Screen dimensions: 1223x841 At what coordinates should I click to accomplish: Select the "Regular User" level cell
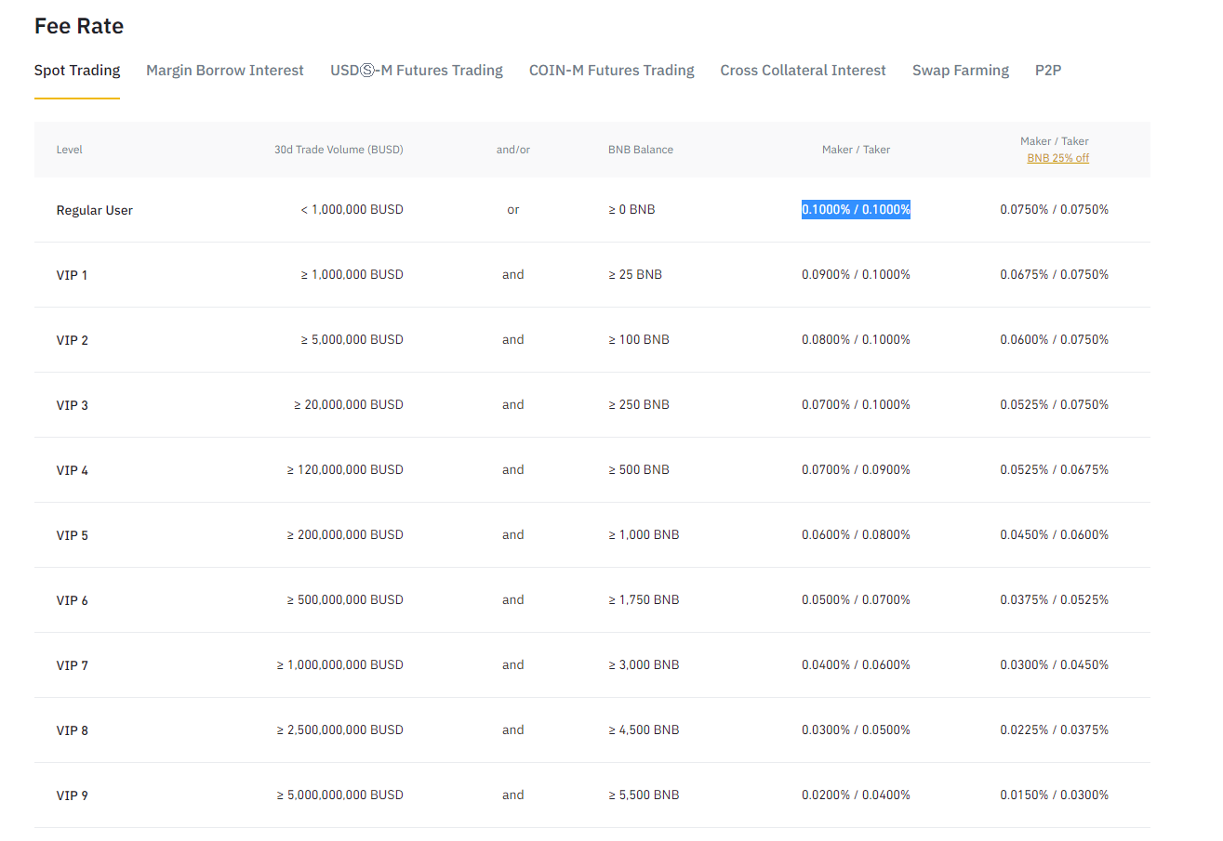95,210
